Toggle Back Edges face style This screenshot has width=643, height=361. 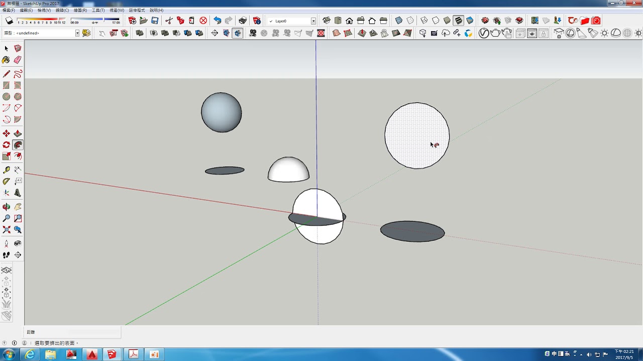[410, 21]
